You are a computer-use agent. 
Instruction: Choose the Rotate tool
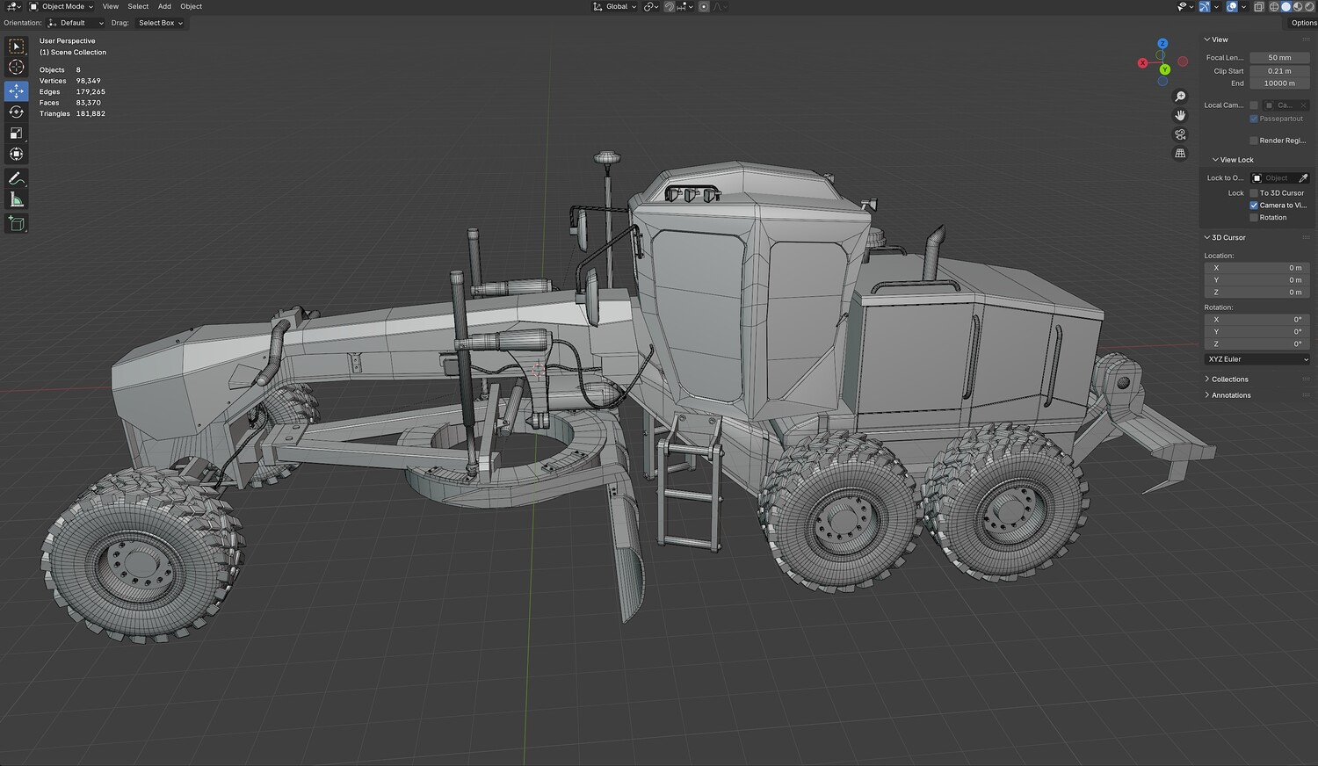coord(17,112)
